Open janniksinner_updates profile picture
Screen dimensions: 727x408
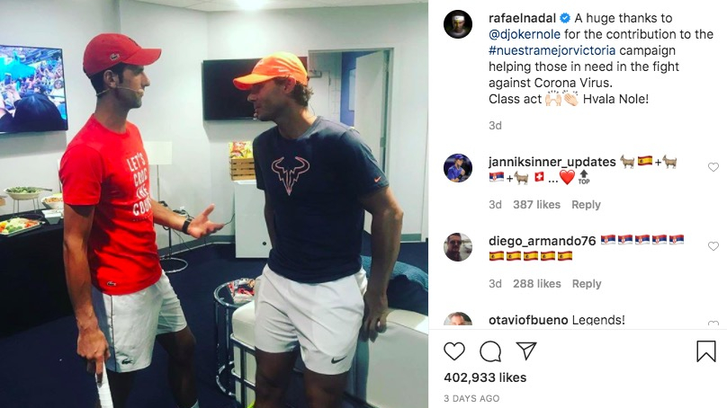point(458,168)
